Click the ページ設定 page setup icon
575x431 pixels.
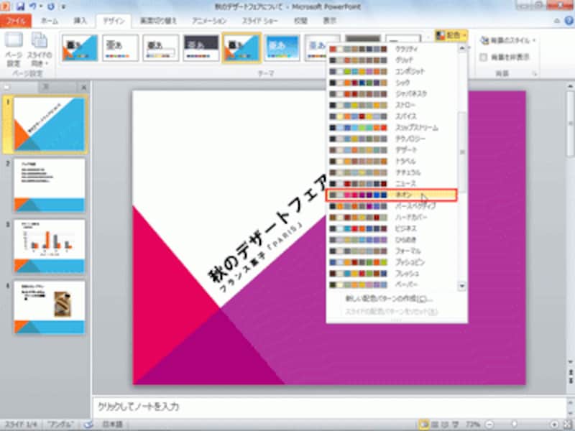[x=14, y=50]
